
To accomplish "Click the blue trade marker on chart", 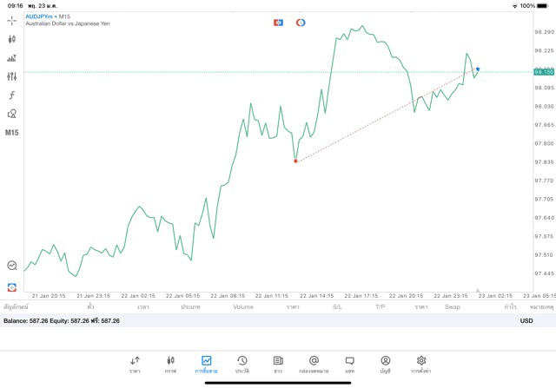I will (x=478, y=69).
